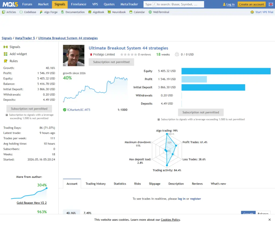Click Ultimate Breakout System breadcrumb link
Screen dimensions: 275x225
point(68,38)
